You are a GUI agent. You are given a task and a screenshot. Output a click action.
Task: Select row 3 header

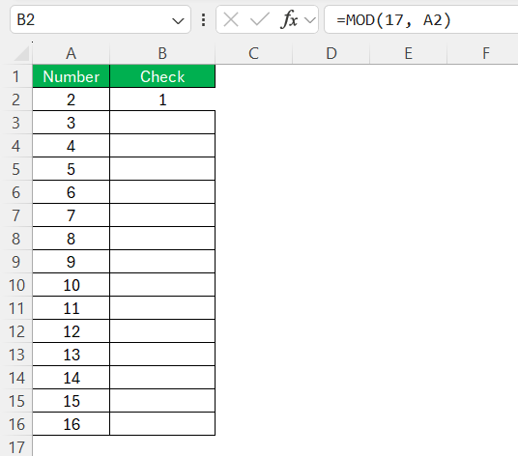coord(15,123)
